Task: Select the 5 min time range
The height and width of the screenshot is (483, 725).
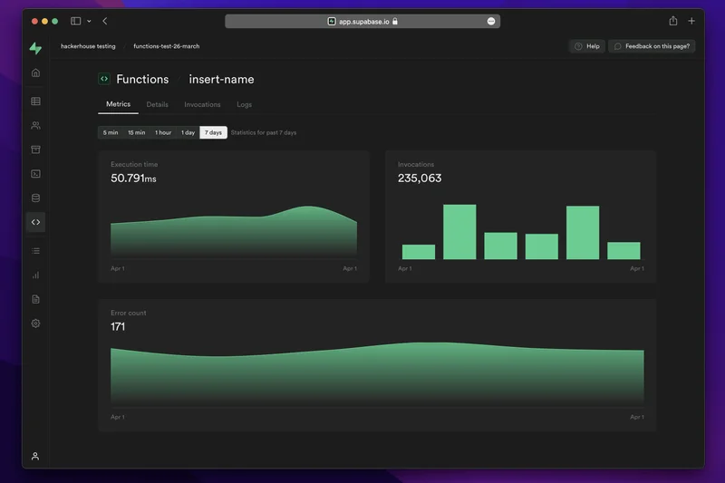Action: (111, 132)
